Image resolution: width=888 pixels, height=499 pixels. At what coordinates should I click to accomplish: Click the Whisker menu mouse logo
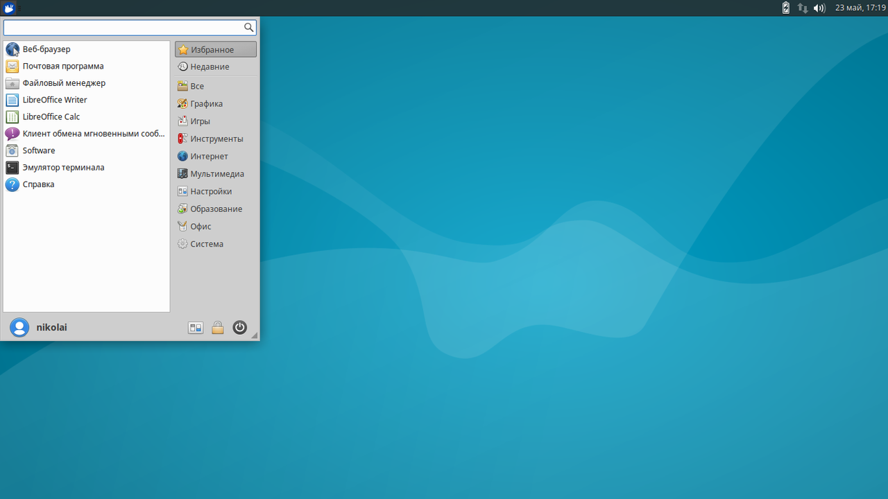(x=9, y=8)
